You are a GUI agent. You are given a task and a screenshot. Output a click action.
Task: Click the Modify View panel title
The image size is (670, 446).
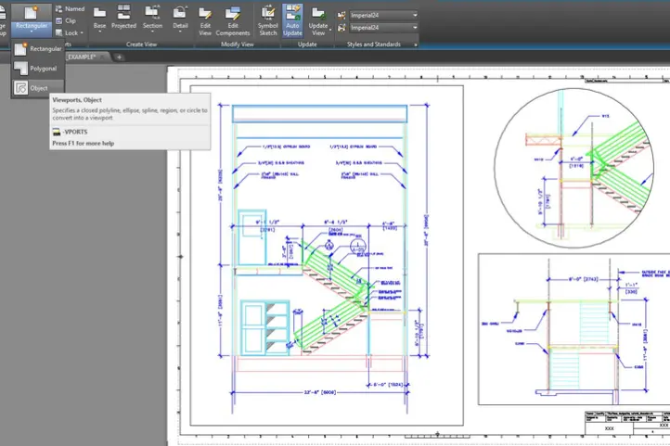coord(238,44)
